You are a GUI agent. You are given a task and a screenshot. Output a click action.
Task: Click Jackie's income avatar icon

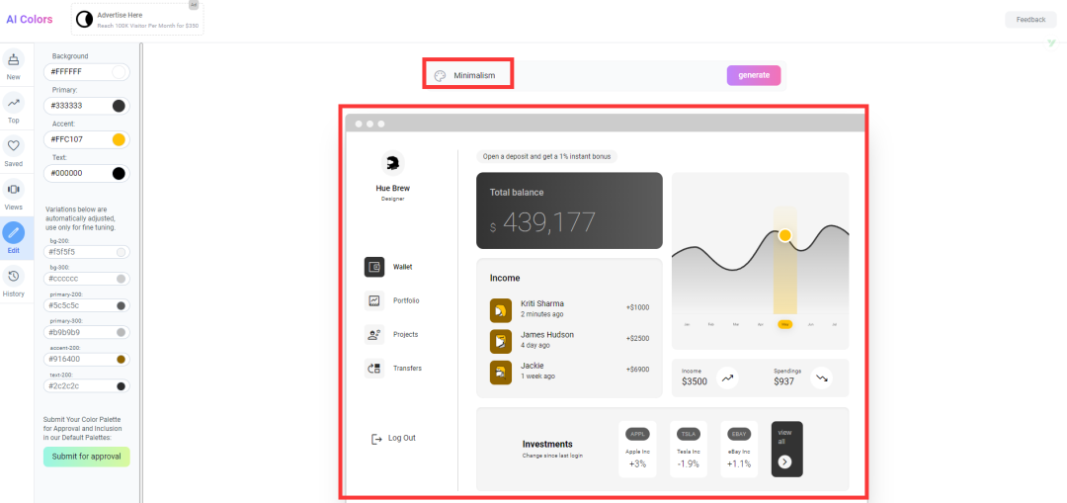(x=501, y=372)
